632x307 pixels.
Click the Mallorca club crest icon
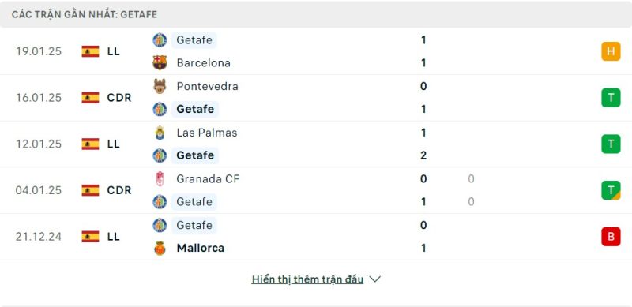(160, 248)
